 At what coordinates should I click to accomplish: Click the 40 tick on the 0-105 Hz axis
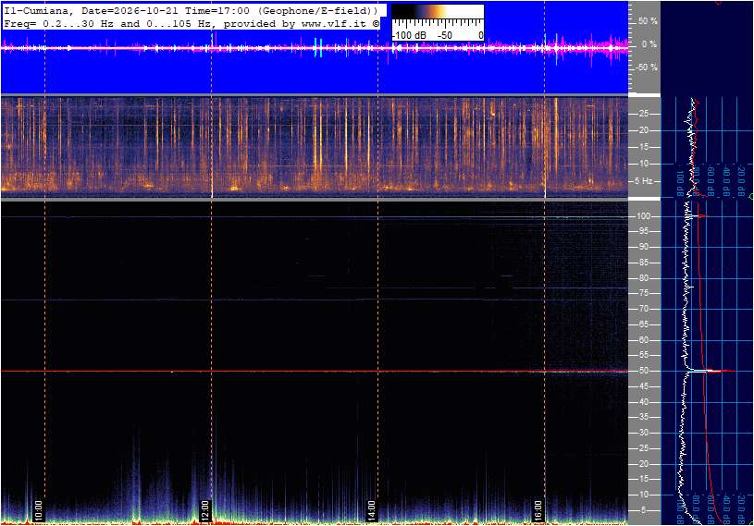click(x=643, y=402)
